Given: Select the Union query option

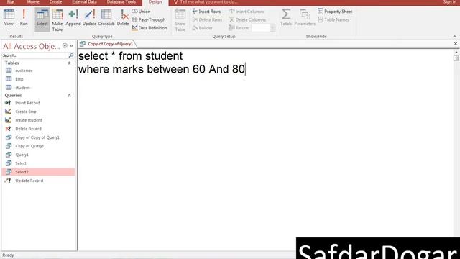Looking at the screenshot, I should [141, 12].
